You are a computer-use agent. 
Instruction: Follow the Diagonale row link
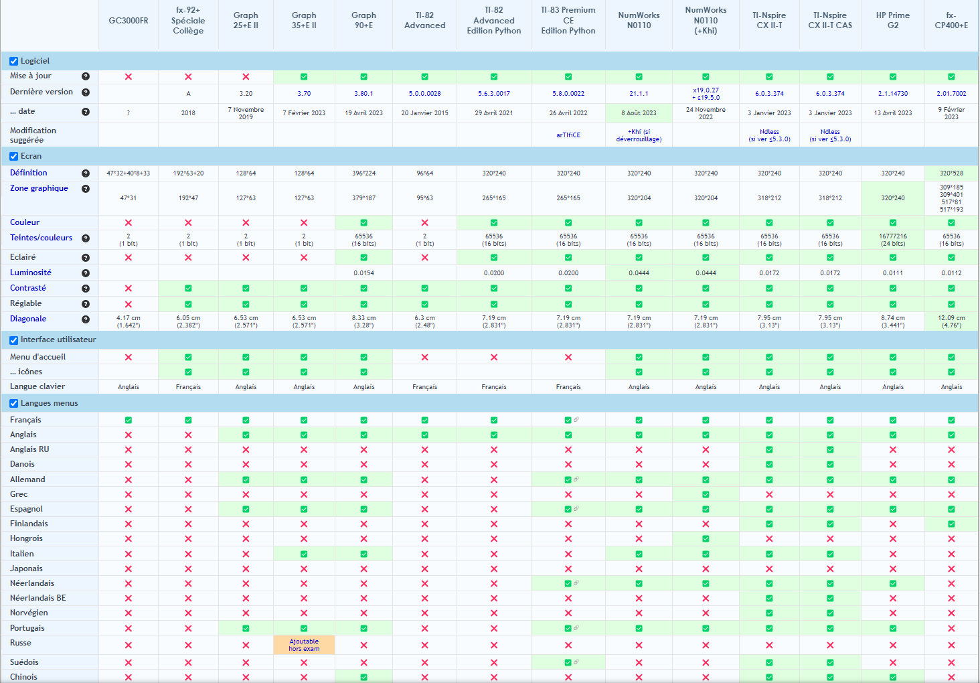point(28,319)
